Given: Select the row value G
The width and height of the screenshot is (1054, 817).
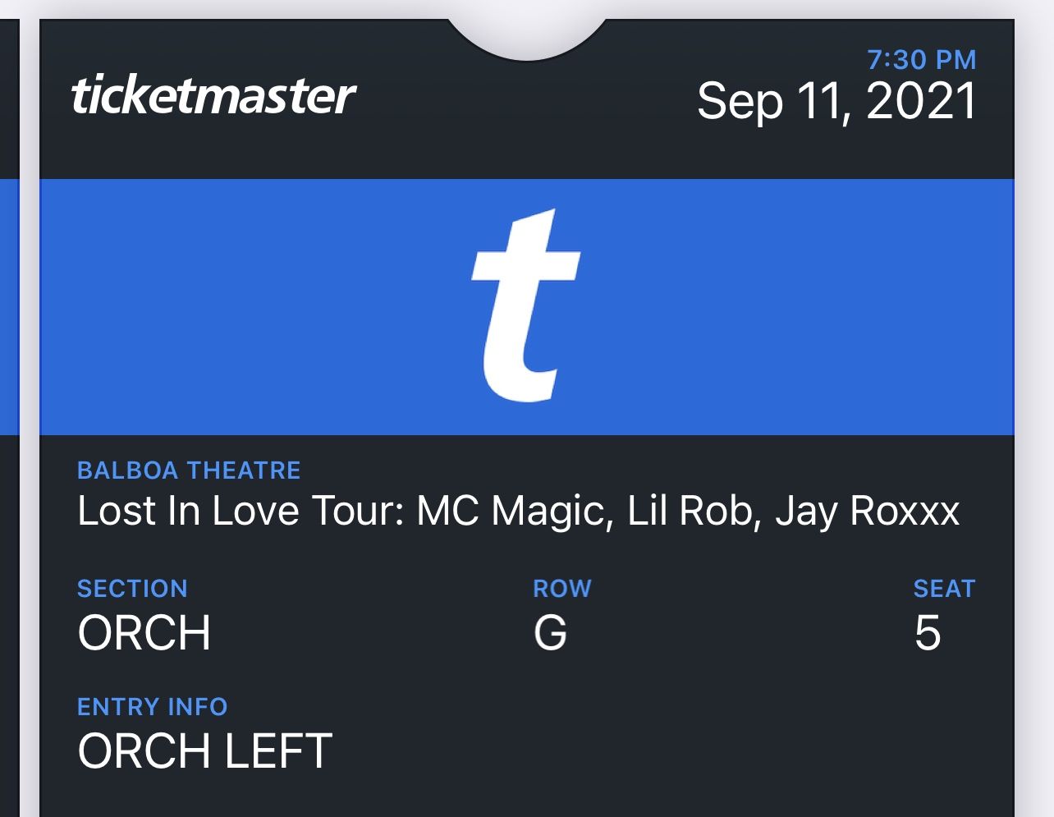Looking at the screenshot, I should pos(550,633).
